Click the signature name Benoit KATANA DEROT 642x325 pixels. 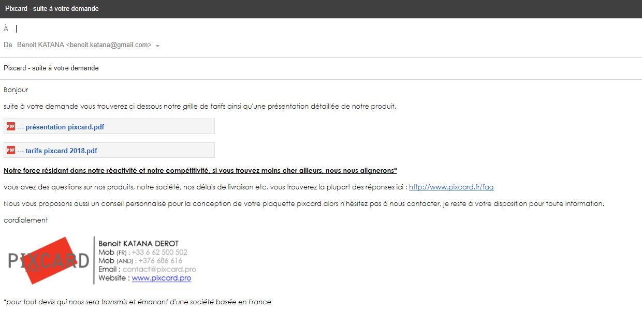click(x=138, y=243)
